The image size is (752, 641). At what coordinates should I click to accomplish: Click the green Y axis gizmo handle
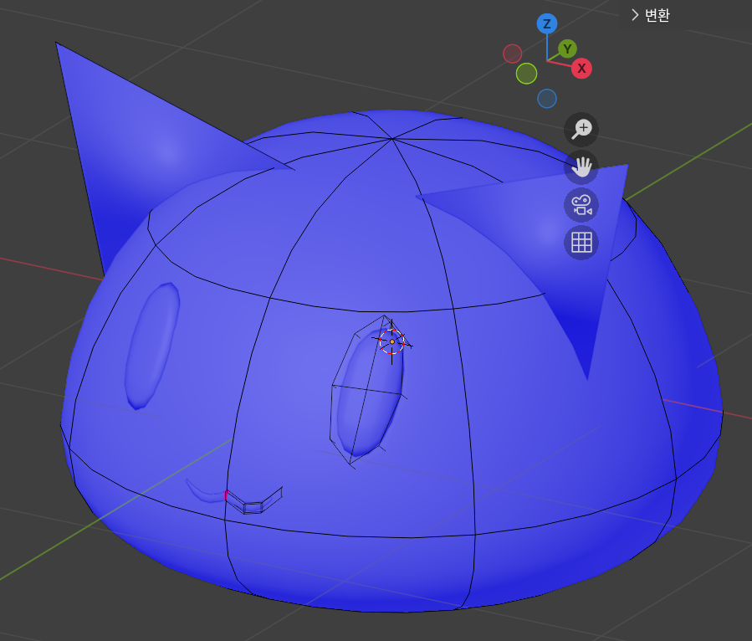click(x=567, y=49)
